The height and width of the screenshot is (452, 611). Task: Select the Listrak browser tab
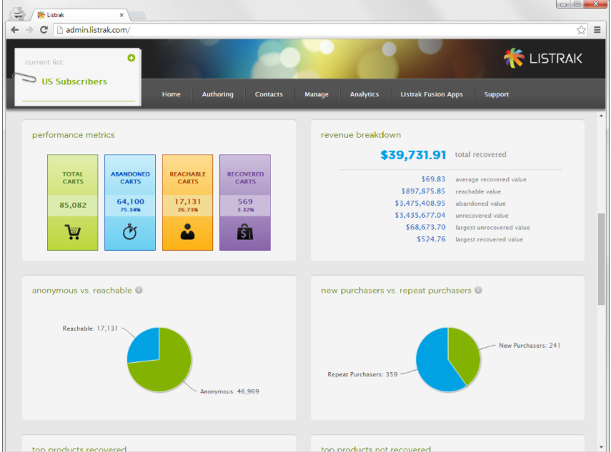pyautogui.click(x=80, y=15)
